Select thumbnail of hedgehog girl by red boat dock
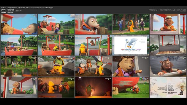This screenshot has width=187, height=105. (x=56, y=24)
